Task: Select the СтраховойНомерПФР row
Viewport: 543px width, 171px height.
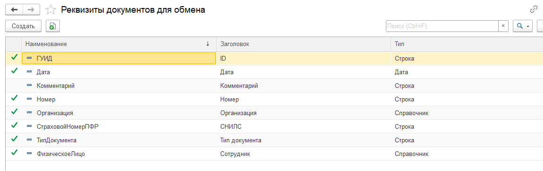Action: [274, 126]
